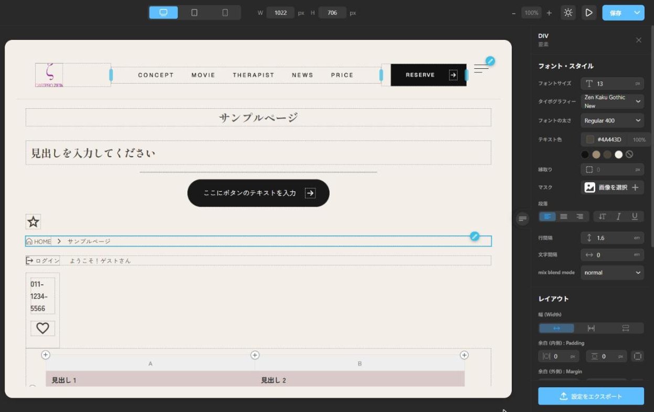The image size is (654, 412).
Task: Click the HOME breadcrumb link
Action: tap(39, 242)
